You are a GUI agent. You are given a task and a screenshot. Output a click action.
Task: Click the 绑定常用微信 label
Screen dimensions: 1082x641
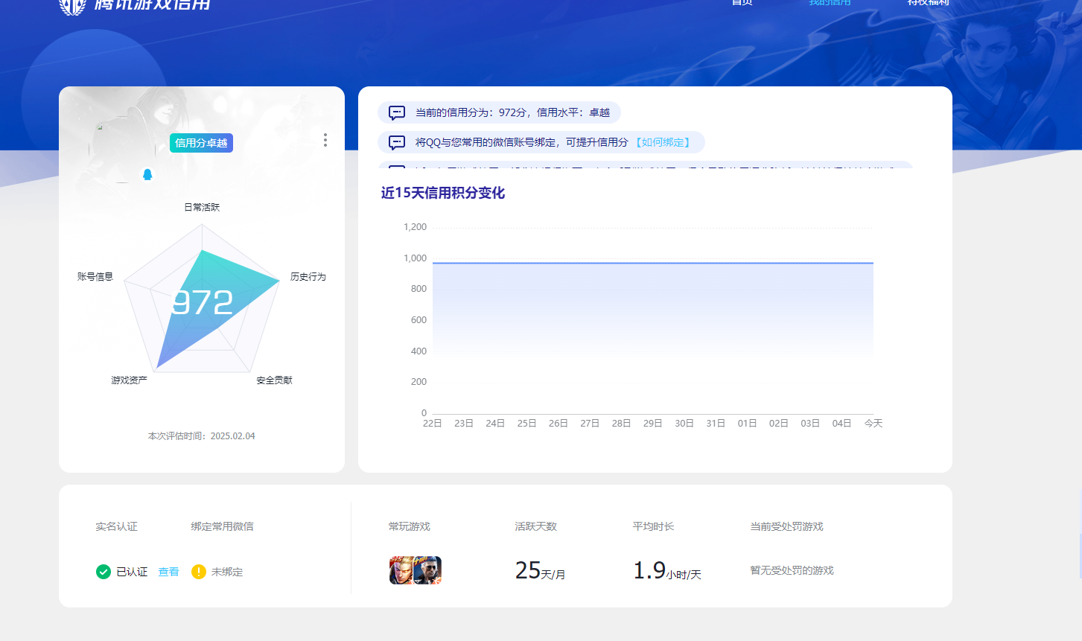[222, 526]
